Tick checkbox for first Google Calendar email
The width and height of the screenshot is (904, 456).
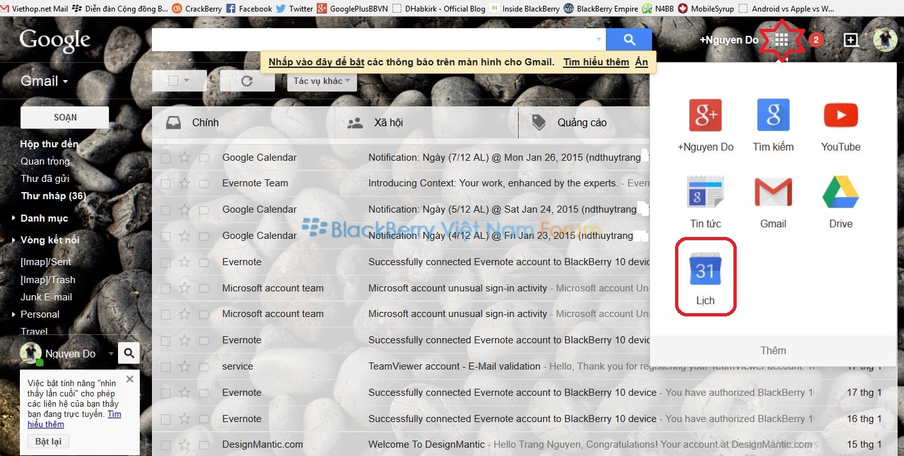click(x=165, y=158)
